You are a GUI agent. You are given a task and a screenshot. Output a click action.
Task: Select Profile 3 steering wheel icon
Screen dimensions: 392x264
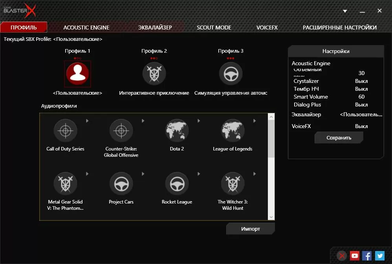231,73
